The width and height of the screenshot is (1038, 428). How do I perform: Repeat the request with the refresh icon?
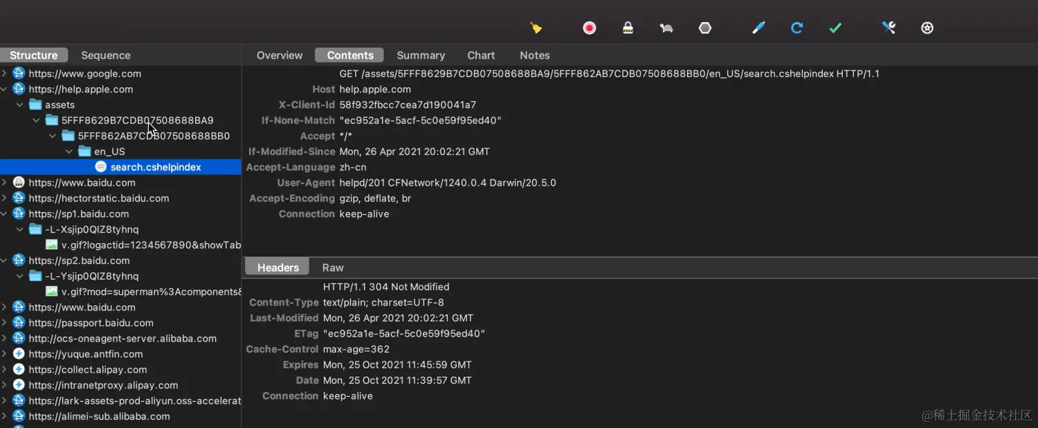pyautogui.click(x=796, y=28)
